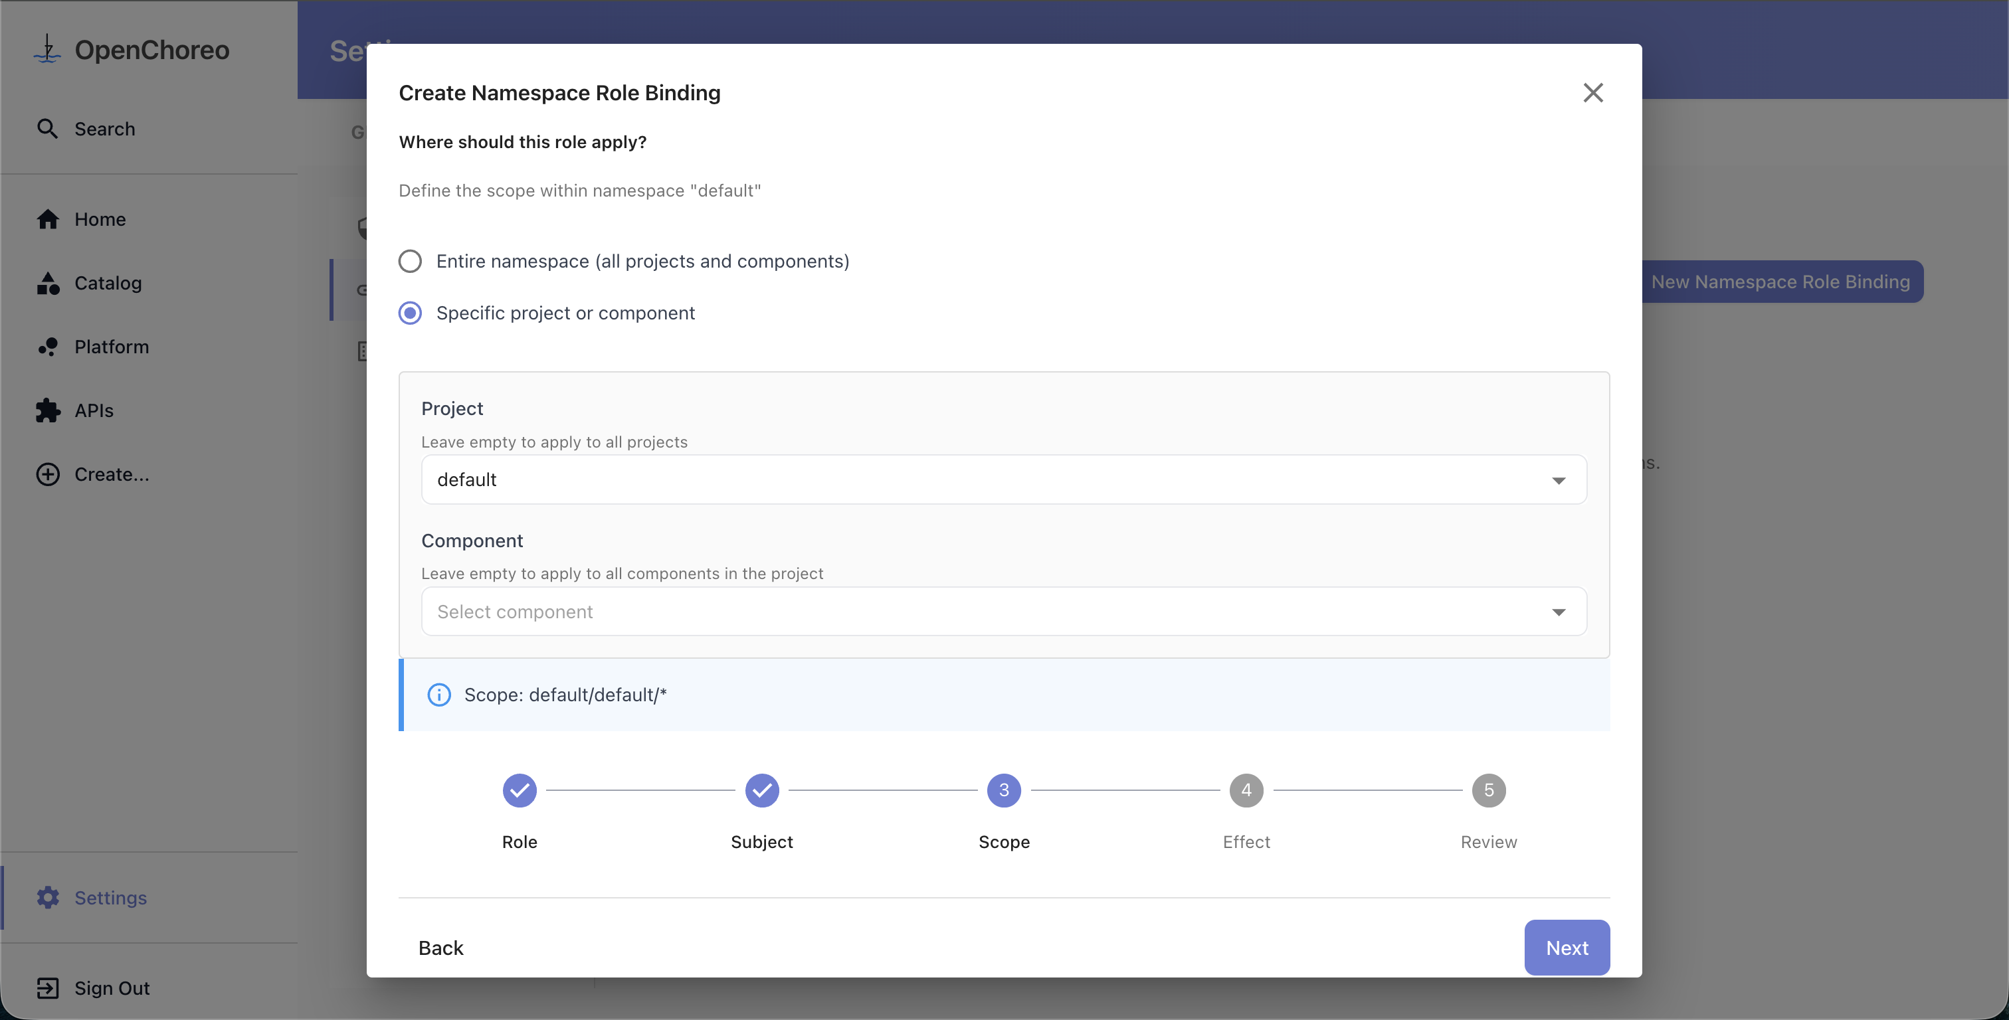Jump to the Review step 5
The width and height of the screenshot is (2009, 1020).
coord(1488,791)
